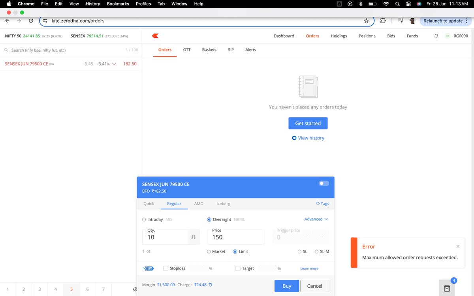Open the basket cart icon with badge 4

447,288
